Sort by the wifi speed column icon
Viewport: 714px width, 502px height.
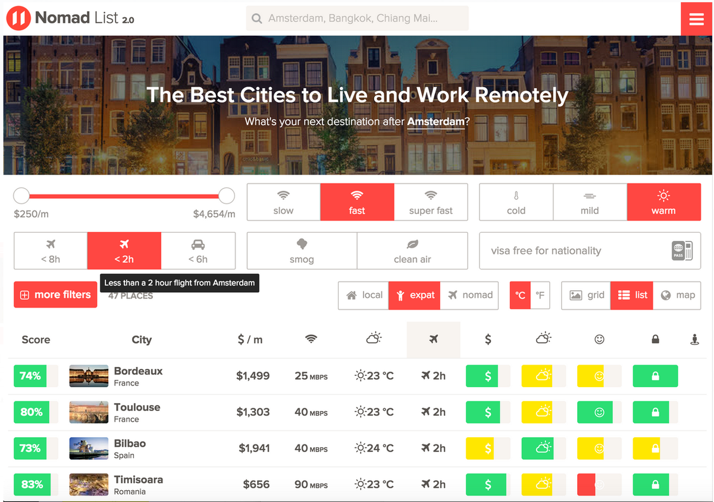point(311,339)
